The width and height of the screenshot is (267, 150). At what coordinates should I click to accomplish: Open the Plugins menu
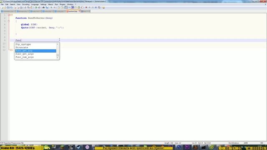click(62, 5)
